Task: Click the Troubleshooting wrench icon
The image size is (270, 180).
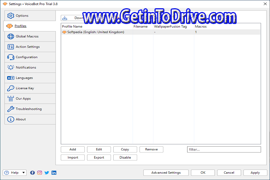Action: (10, 109)
